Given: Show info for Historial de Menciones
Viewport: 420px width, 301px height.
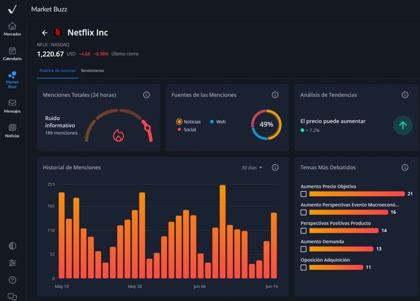Looking at the screenshot, I should 275,167.
